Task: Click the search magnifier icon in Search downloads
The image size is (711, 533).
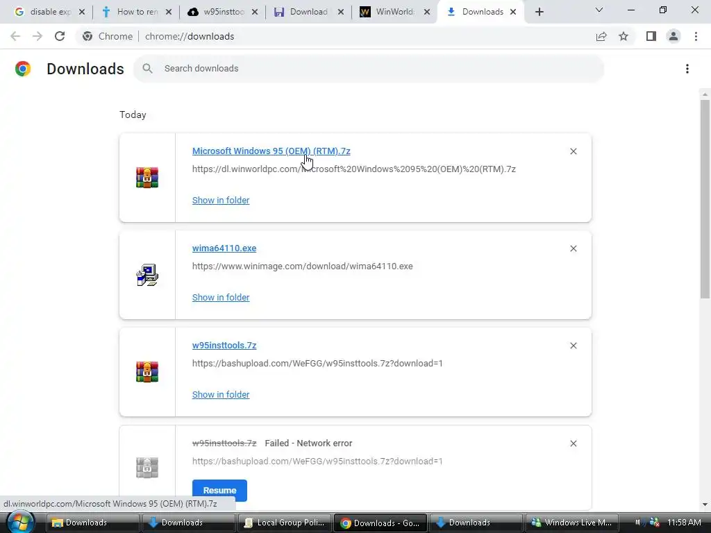Action: (147, 69)
